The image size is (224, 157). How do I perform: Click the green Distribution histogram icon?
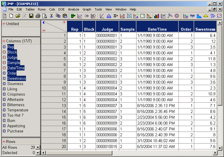[73, 16]
